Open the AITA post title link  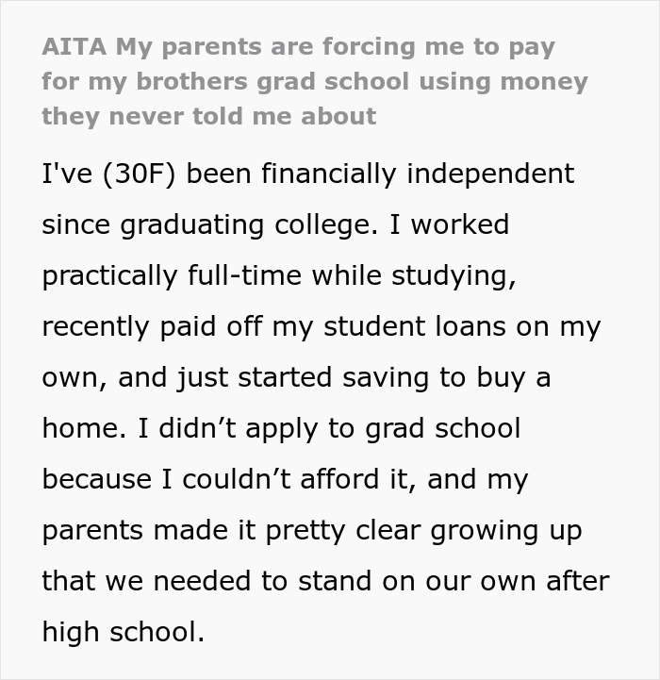pyautogui.click(x=311, y=81)
